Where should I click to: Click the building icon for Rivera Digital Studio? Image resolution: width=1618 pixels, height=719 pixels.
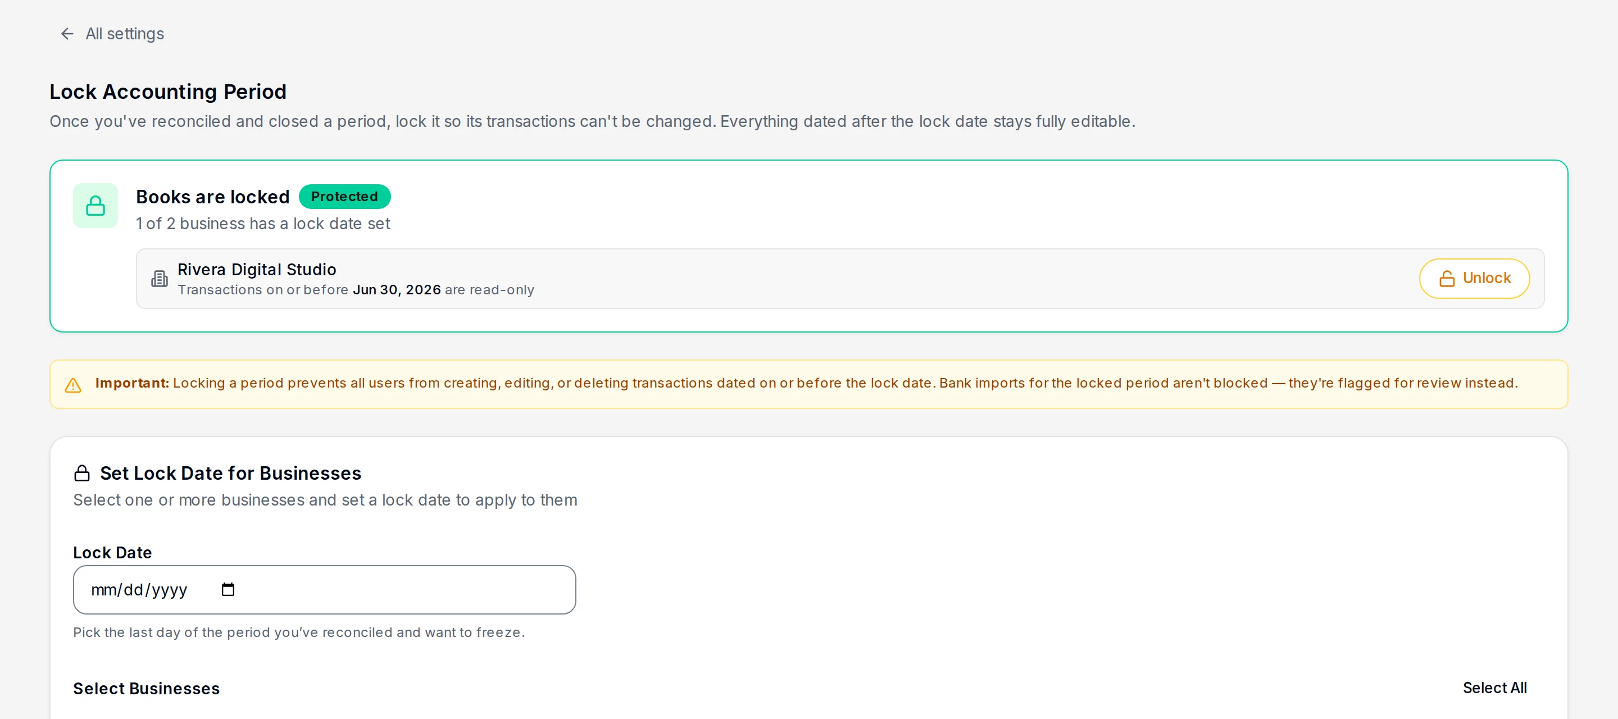point(160,279)
